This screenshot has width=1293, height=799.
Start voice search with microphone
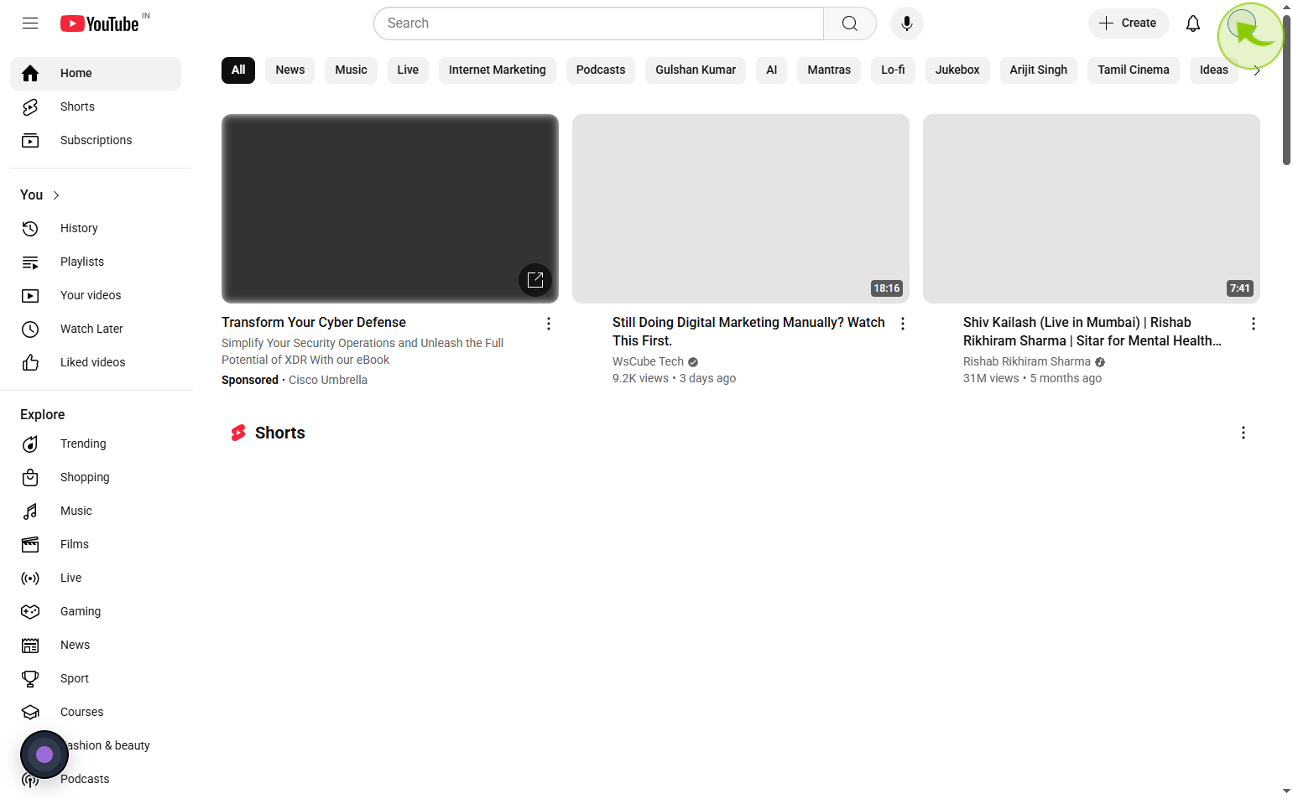[x=906, y=23]
